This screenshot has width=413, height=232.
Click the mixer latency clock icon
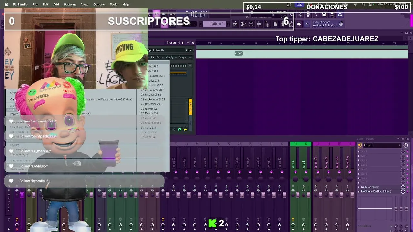[x=406, y=145]
